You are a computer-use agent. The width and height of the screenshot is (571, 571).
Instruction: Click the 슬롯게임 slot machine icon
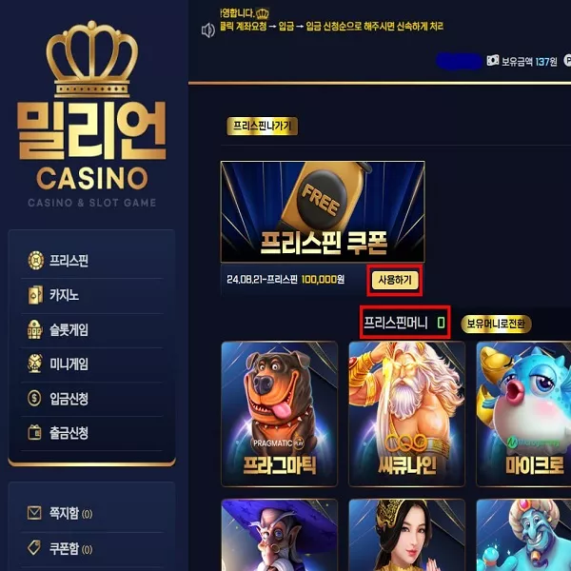pos(35,329)
